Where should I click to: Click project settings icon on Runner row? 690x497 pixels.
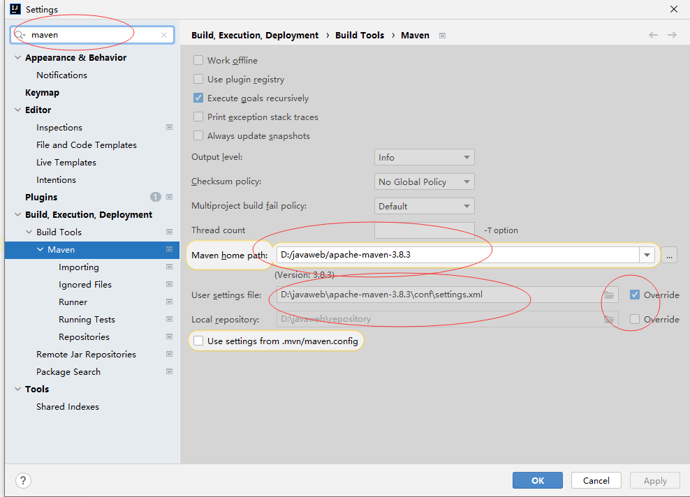point(169,302)
